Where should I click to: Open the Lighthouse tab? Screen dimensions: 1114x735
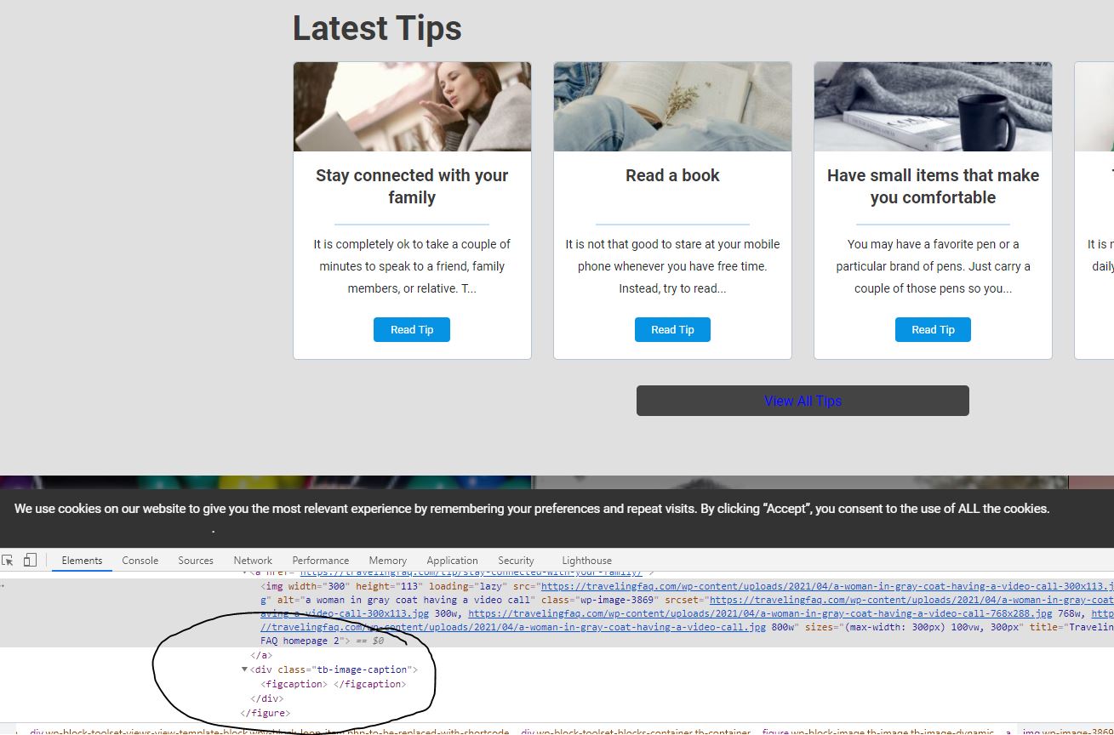coord(586,561)
